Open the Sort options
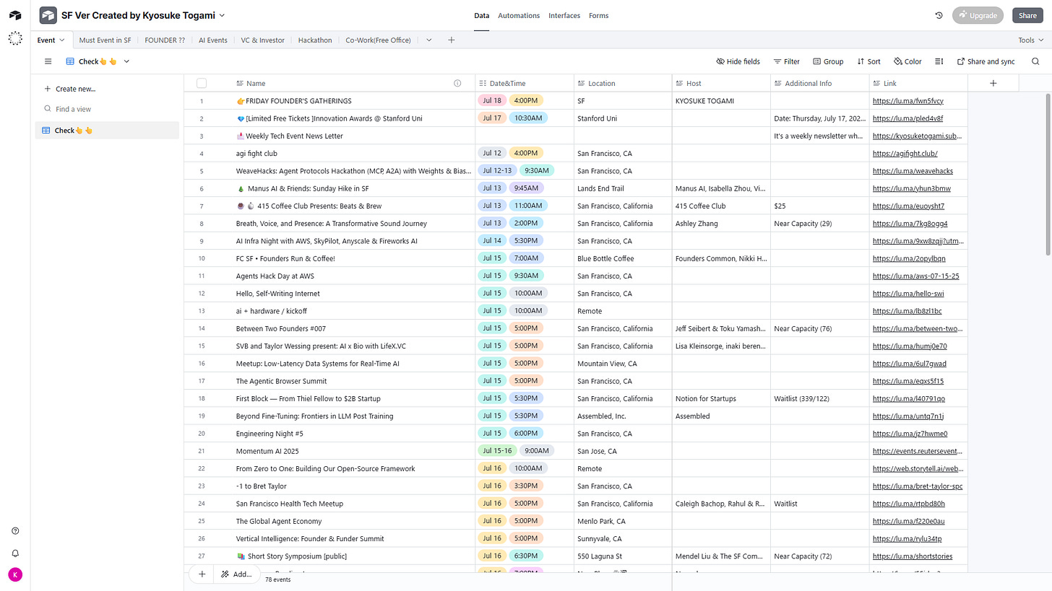Image resolution: width=1052 pixels, height=591 pixels. pyautogui.click(x=868, y=61)
